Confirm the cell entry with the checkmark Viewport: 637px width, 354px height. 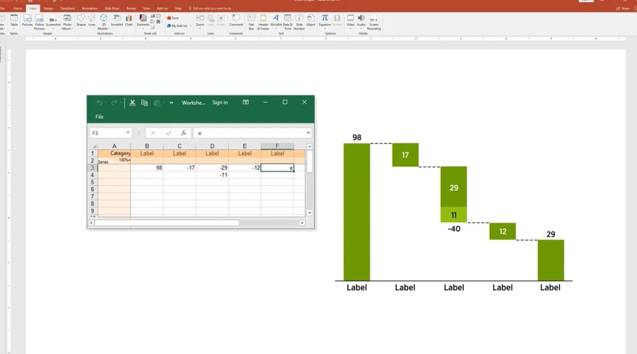[168, 133]
